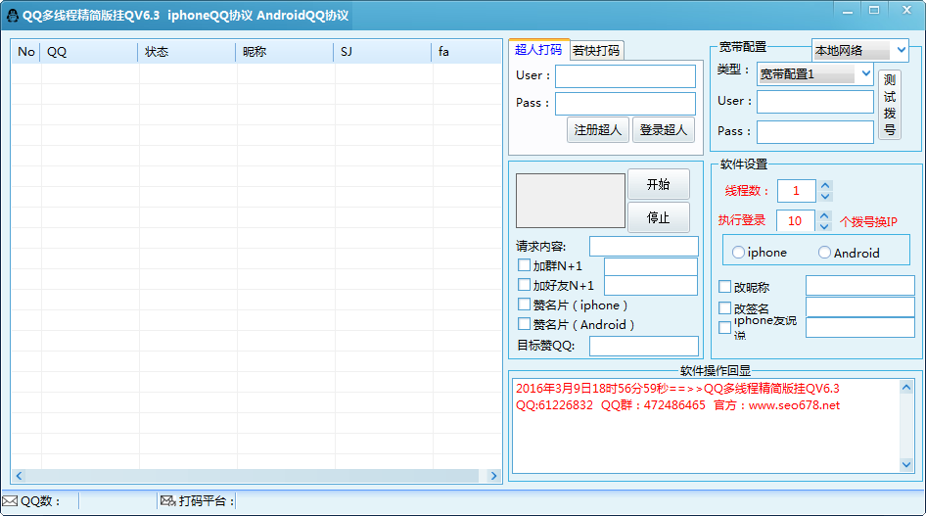Choose the iphone protocol radio button

coord(738,253)
